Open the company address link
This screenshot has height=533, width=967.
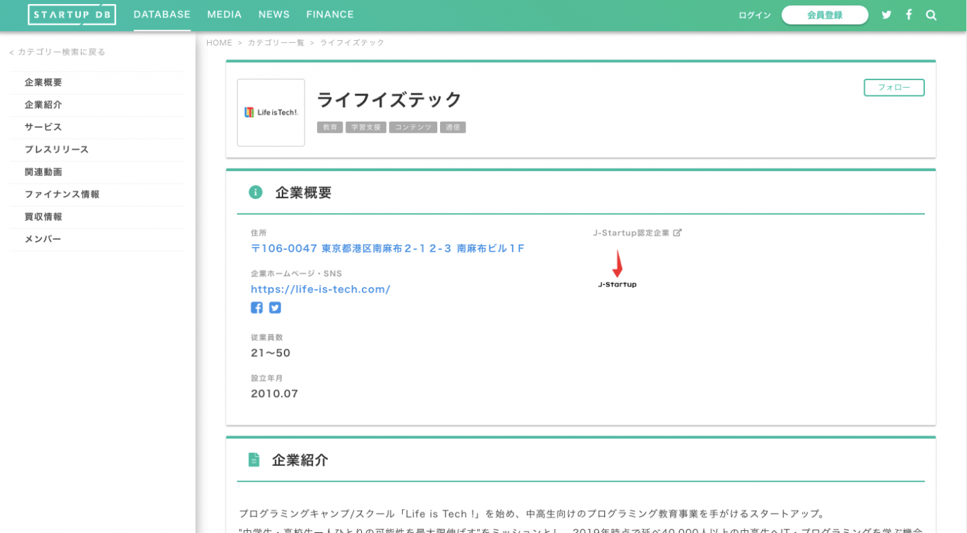pyautogui.click(x=387, y=249)
